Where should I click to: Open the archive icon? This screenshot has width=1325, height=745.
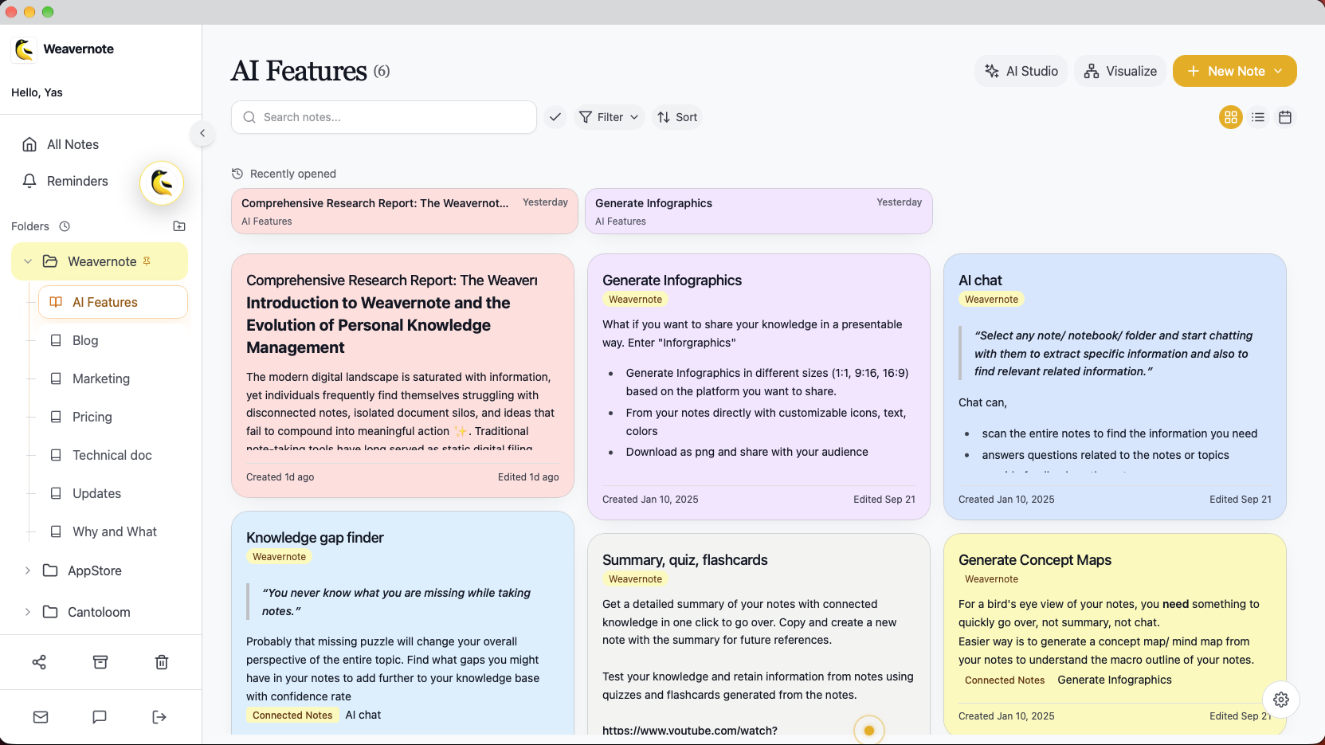click(x=100, y=662)
